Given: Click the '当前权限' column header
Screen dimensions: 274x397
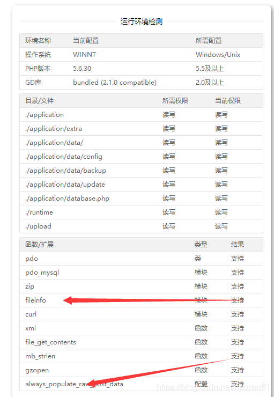Looking at the screenshot, I should pyautogui.click(x=228, y=101).
